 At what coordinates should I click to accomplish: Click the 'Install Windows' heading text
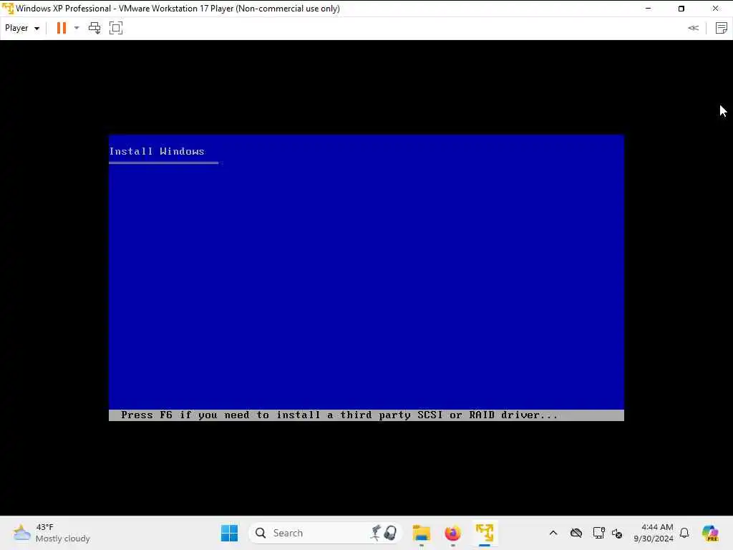(157, 151)
